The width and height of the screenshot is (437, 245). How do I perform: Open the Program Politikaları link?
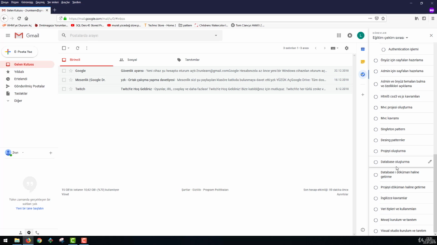(216, 190)
